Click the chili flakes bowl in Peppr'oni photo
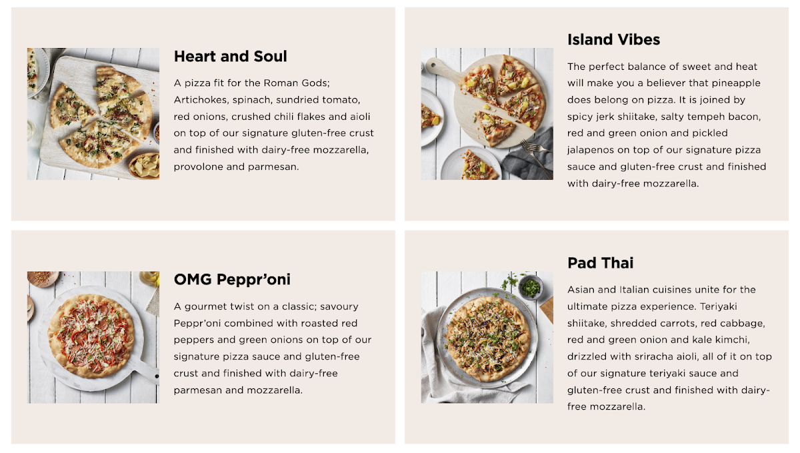 (x=41, y=277)
